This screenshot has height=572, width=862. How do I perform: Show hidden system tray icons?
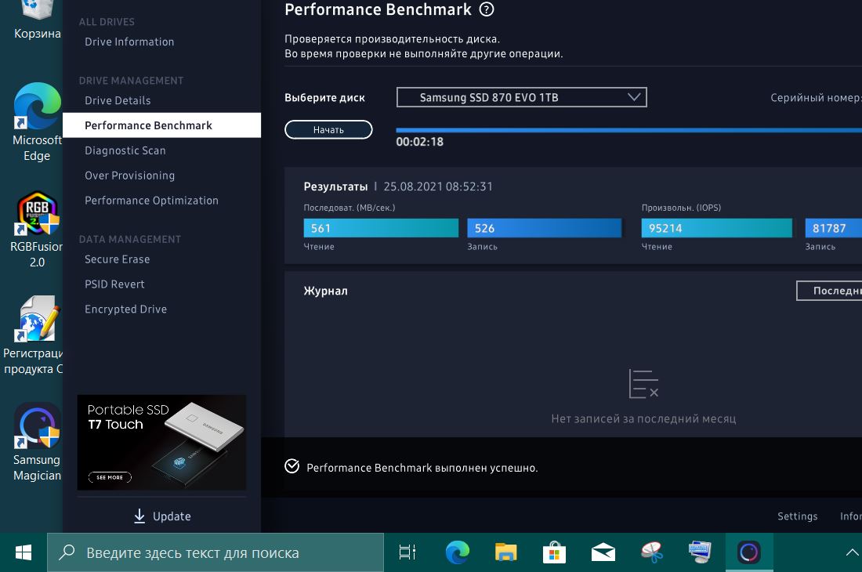tap(852, 552)
